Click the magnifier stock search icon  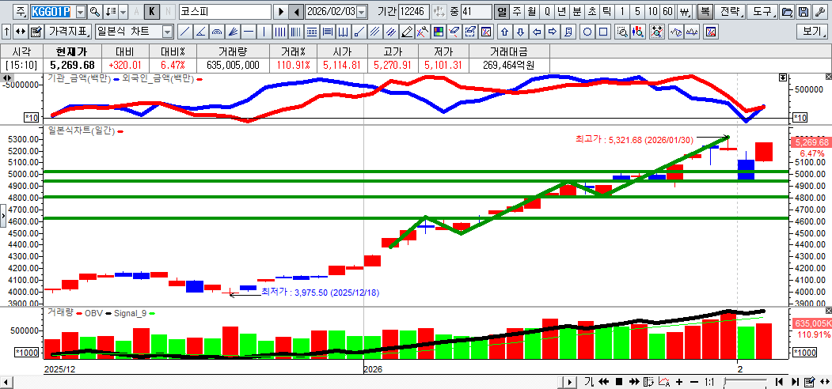95,12
